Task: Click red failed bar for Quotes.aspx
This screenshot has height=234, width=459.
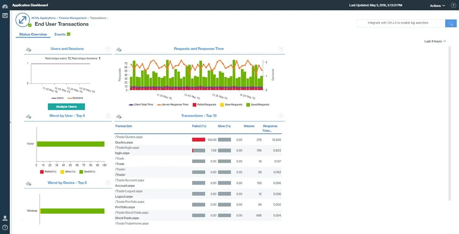Action: coord(198,140)
